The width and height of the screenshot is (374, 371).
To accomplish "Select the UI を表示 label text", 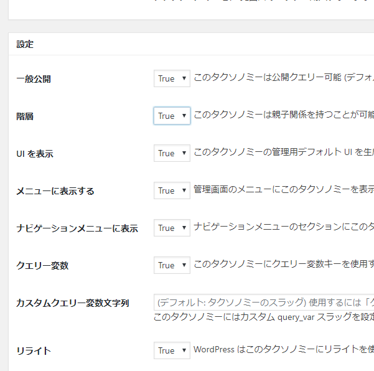I will click(x=35, y=154).
